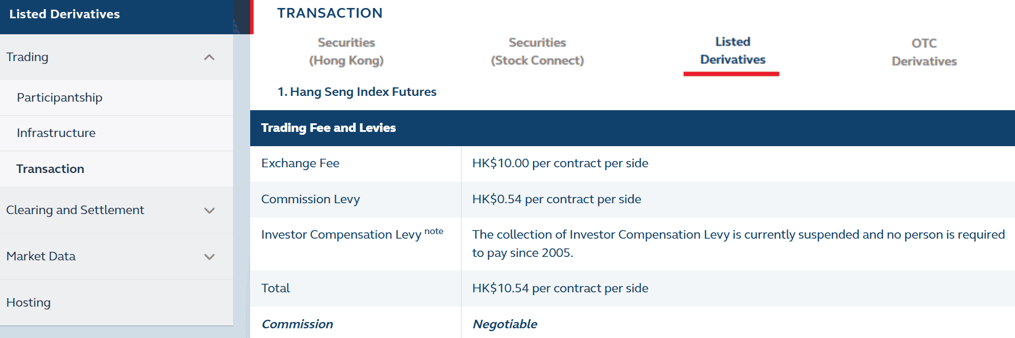Select Transaction in the sidebar menu
The height and width of the screenshot is (338, 1015).
(50, 168)
